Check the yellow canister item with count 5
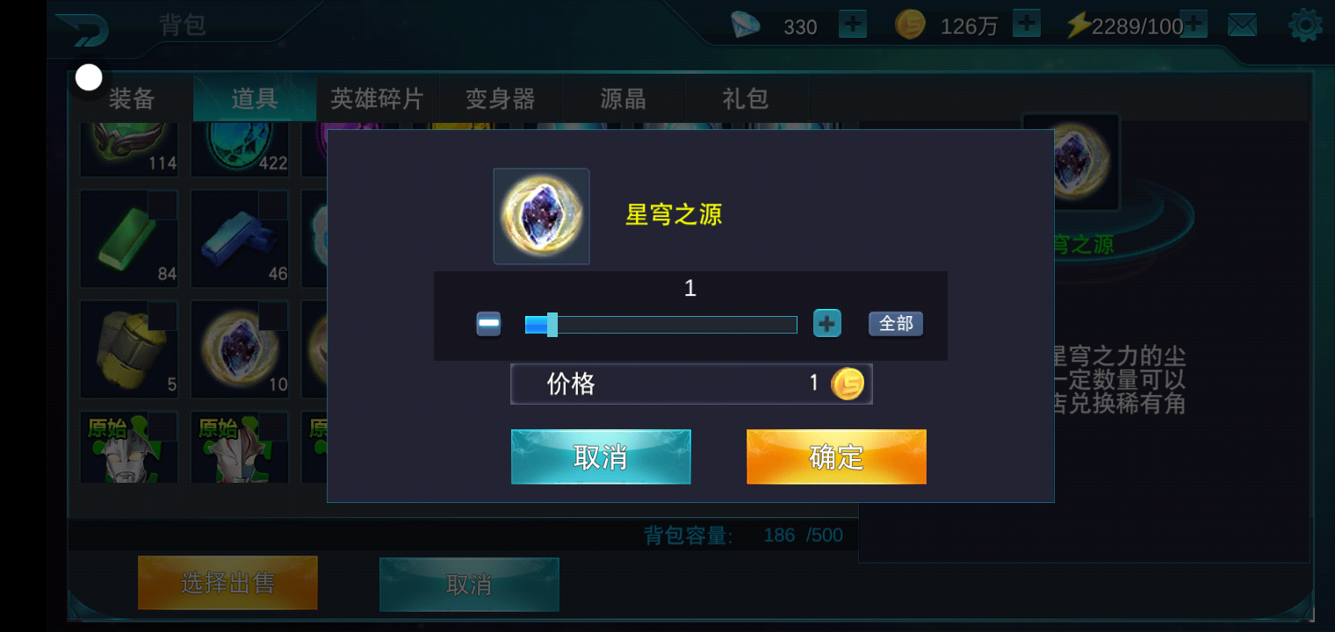This screenshot has width=1335, height=632. pyautogui.click(x=129, y=349)
